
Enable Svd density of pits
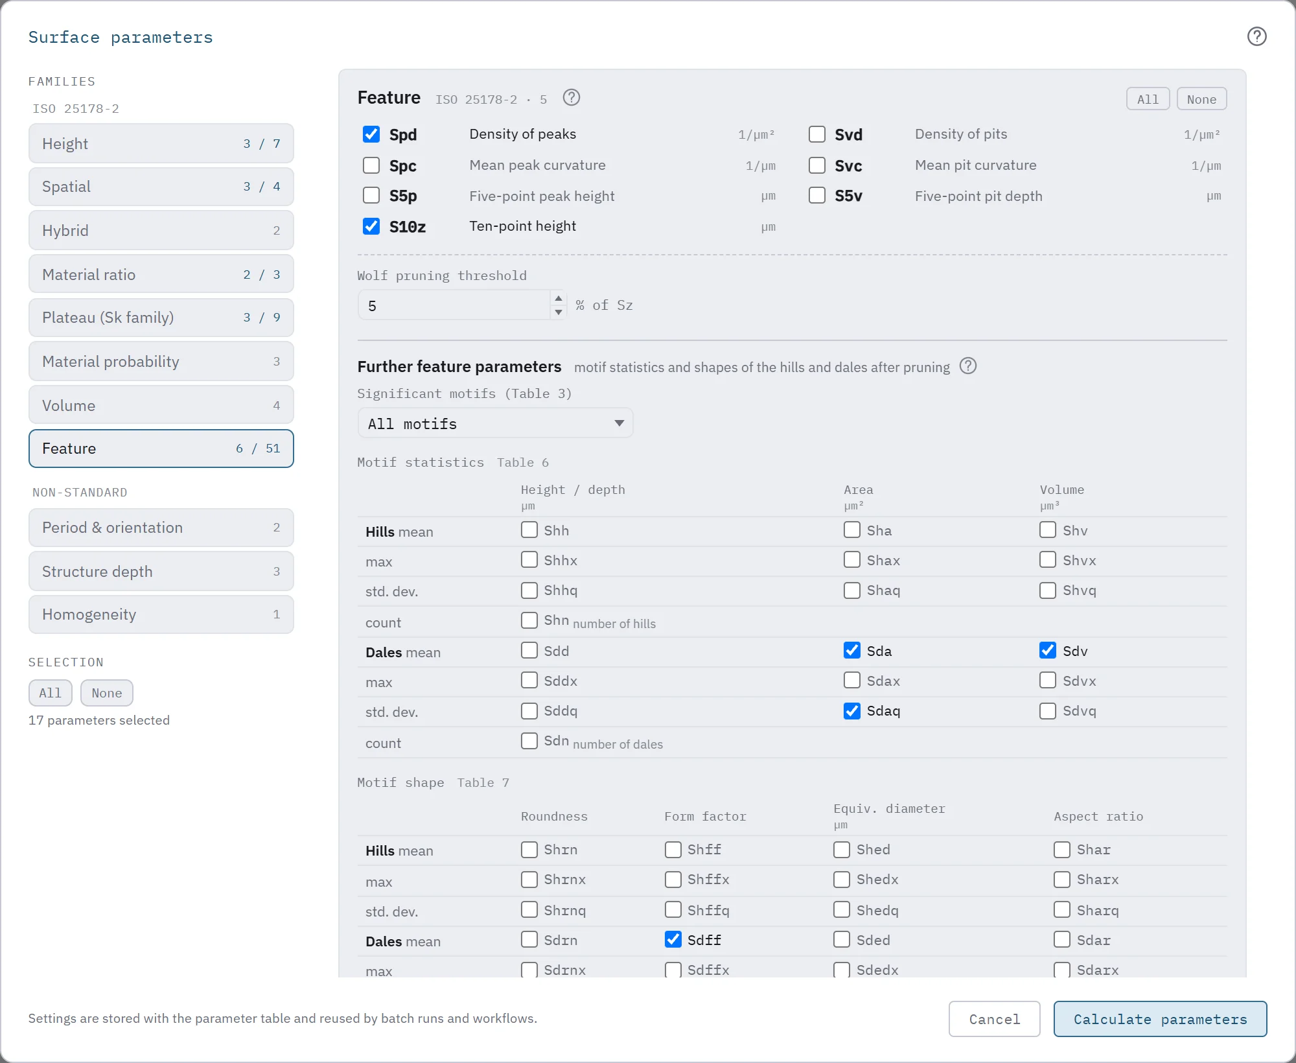(817, 134)
